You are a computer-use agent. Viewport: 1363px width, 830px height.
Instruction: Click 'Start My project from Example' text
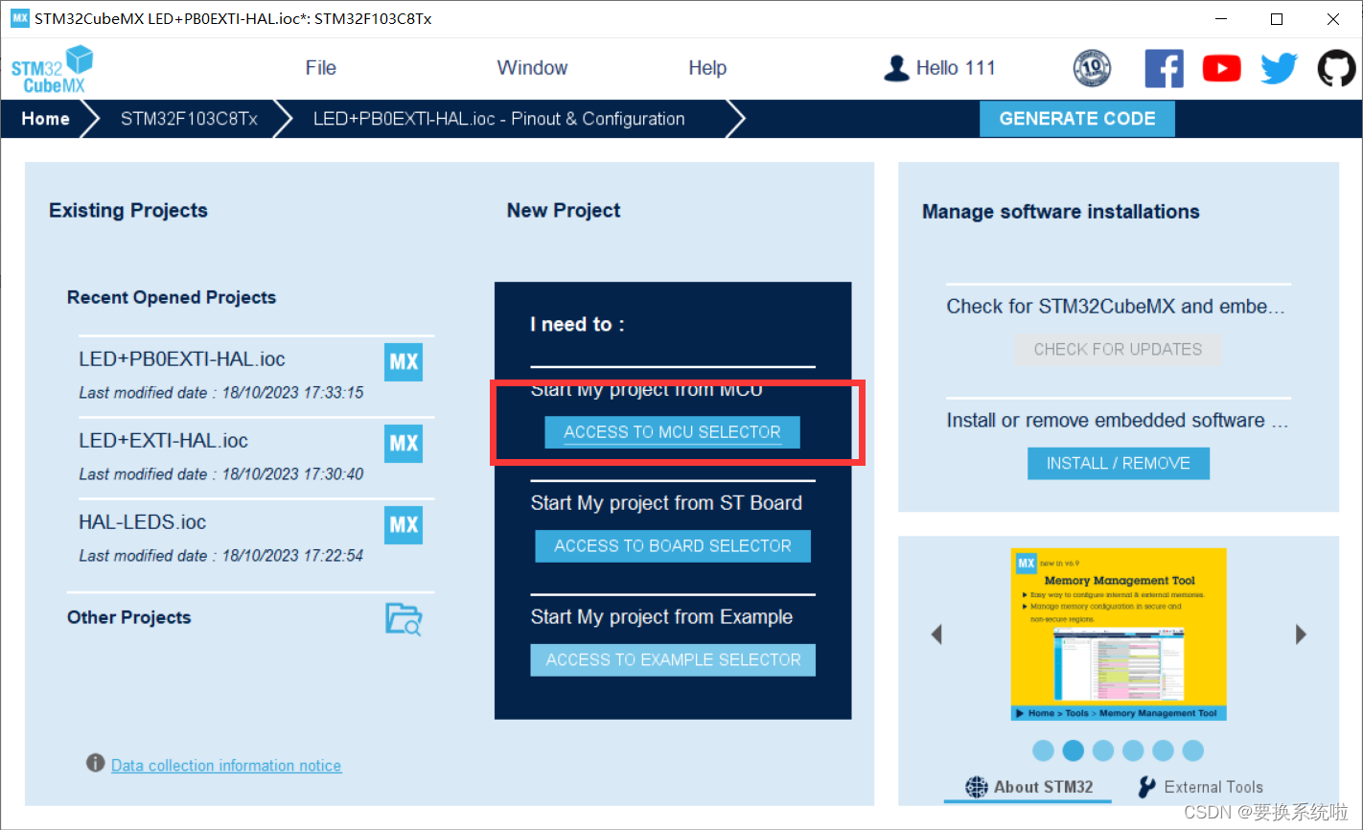(x=661, y=617)
